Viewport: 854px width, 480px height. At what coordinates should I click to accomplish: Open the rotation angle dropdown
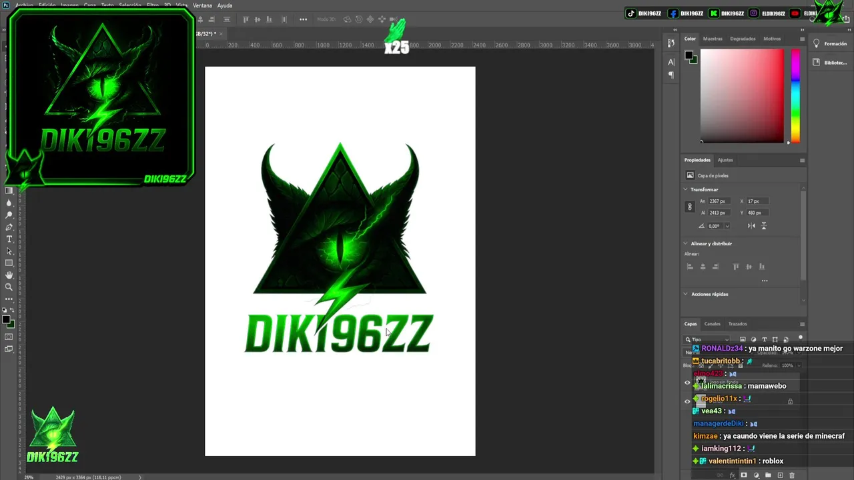[x=727, y=226]
